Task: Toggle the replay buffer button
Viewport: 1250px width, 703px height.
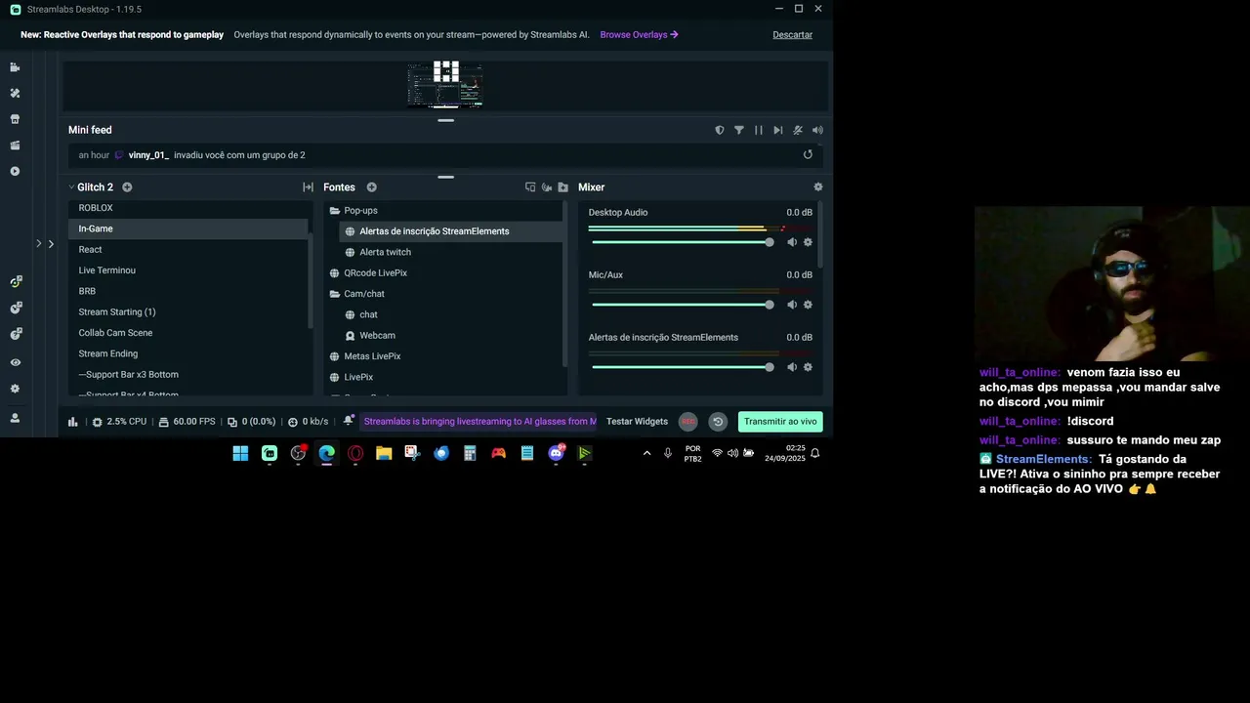Action: 718,422
